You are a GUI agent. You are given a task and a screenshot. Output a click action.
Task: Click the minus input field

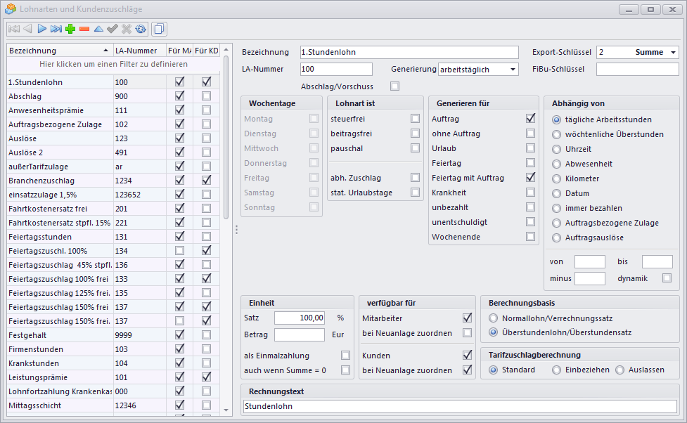point(590,278)
